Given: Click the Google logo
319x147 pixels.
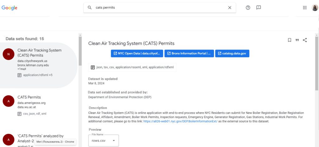Looking at the screenshot, I should click(x=9, y=8).
